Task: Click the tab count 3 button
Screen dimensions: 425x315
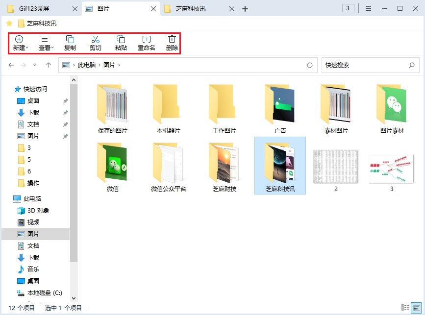Action: click(348, 8)
